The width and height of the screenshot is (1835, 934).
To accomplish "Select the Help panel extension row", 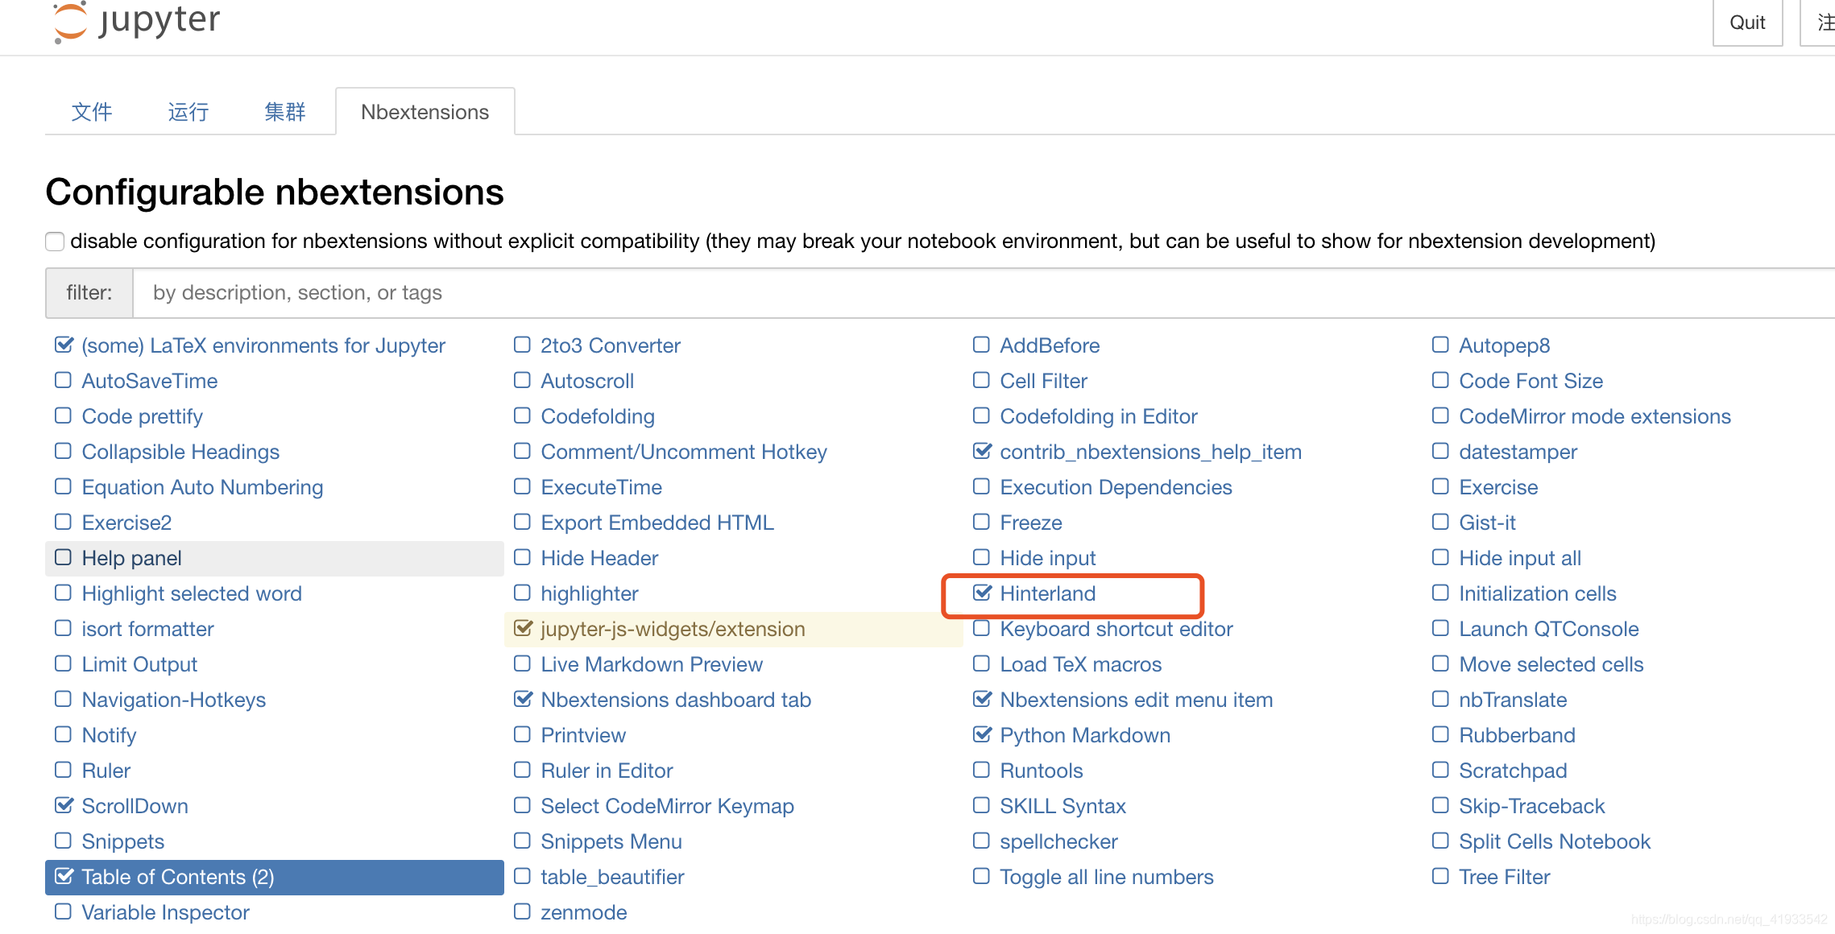I will [x=131, y=558].
